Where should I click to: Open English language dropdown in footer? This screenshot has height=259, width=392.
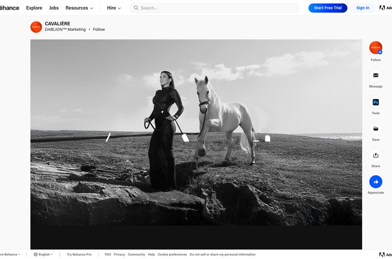tap(43, 255)
